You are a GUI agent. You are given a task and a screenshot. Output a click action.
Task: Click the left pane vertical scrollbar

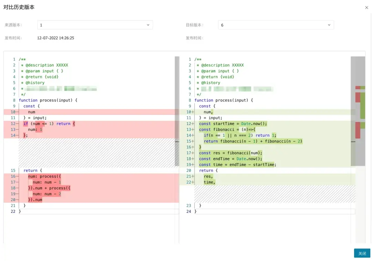coord(177,110)
